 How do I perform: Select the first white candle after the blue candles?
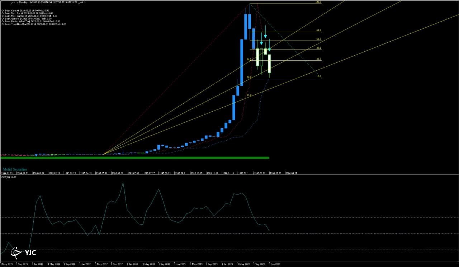point(257,57)
